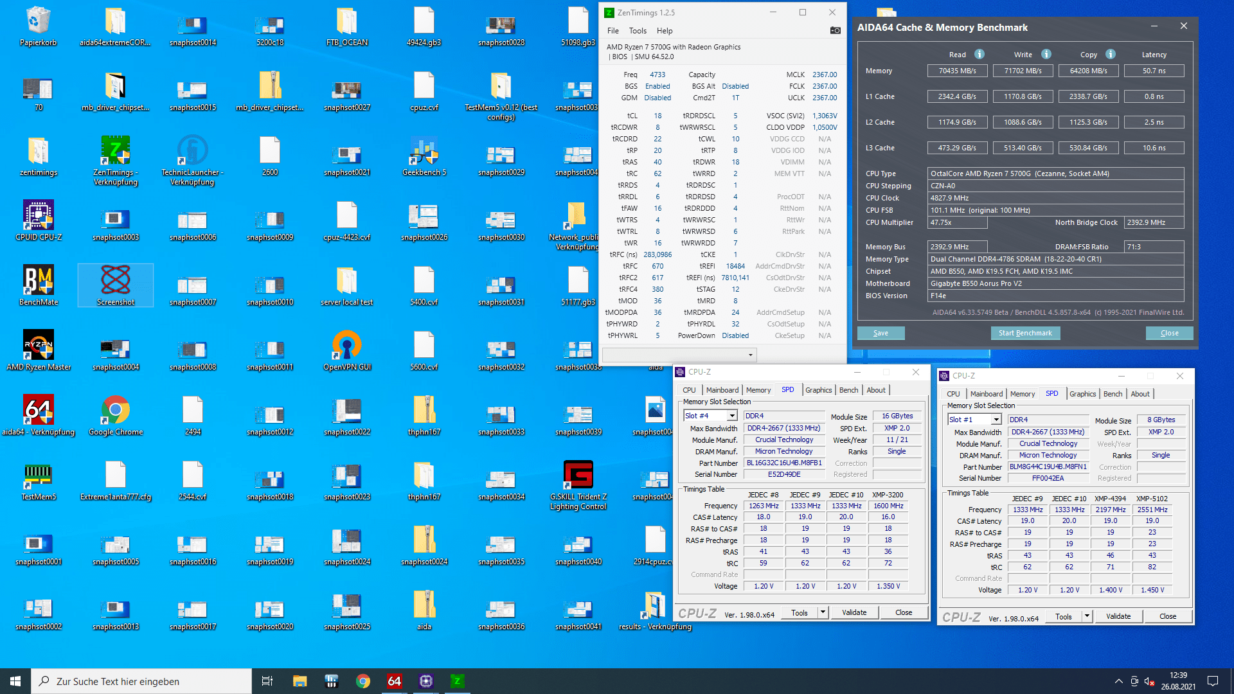1234x694 pixels.
Task: Click the Write info icon in AIDA64
Action: click(1046, 55)
